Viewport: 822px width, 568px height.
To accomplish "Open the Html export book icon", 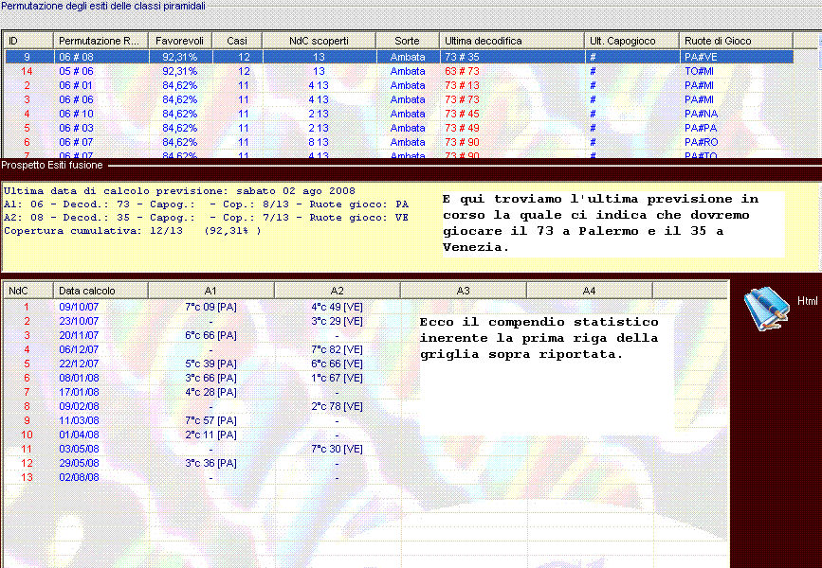I will [766, 309].
